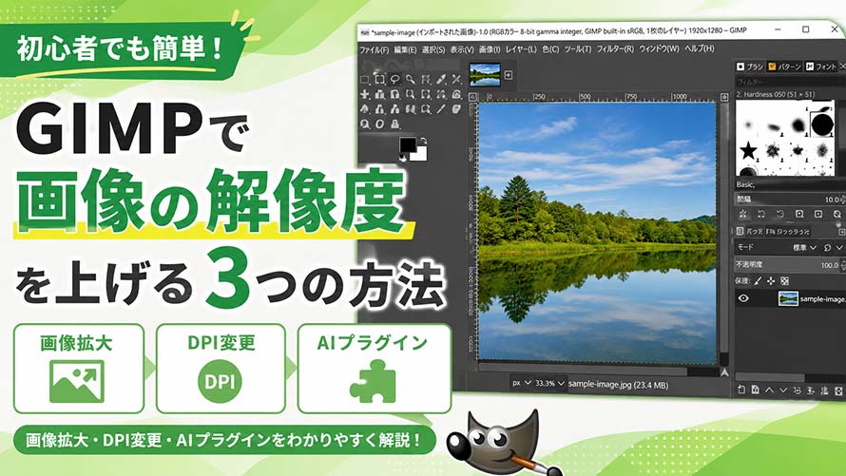Create a new layer group
The height and width of the screenshot is (476, 846).
coord(756,390)
